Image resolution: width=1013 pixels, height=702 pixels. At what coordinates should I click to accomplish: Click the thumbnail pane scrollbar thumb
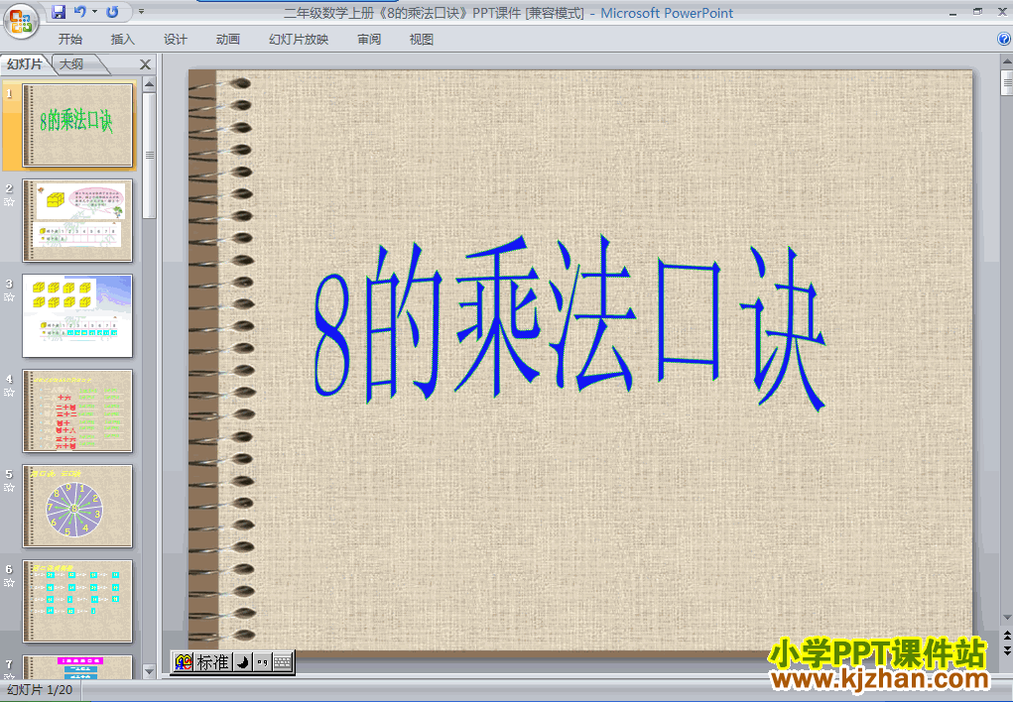tap(149, 156)
